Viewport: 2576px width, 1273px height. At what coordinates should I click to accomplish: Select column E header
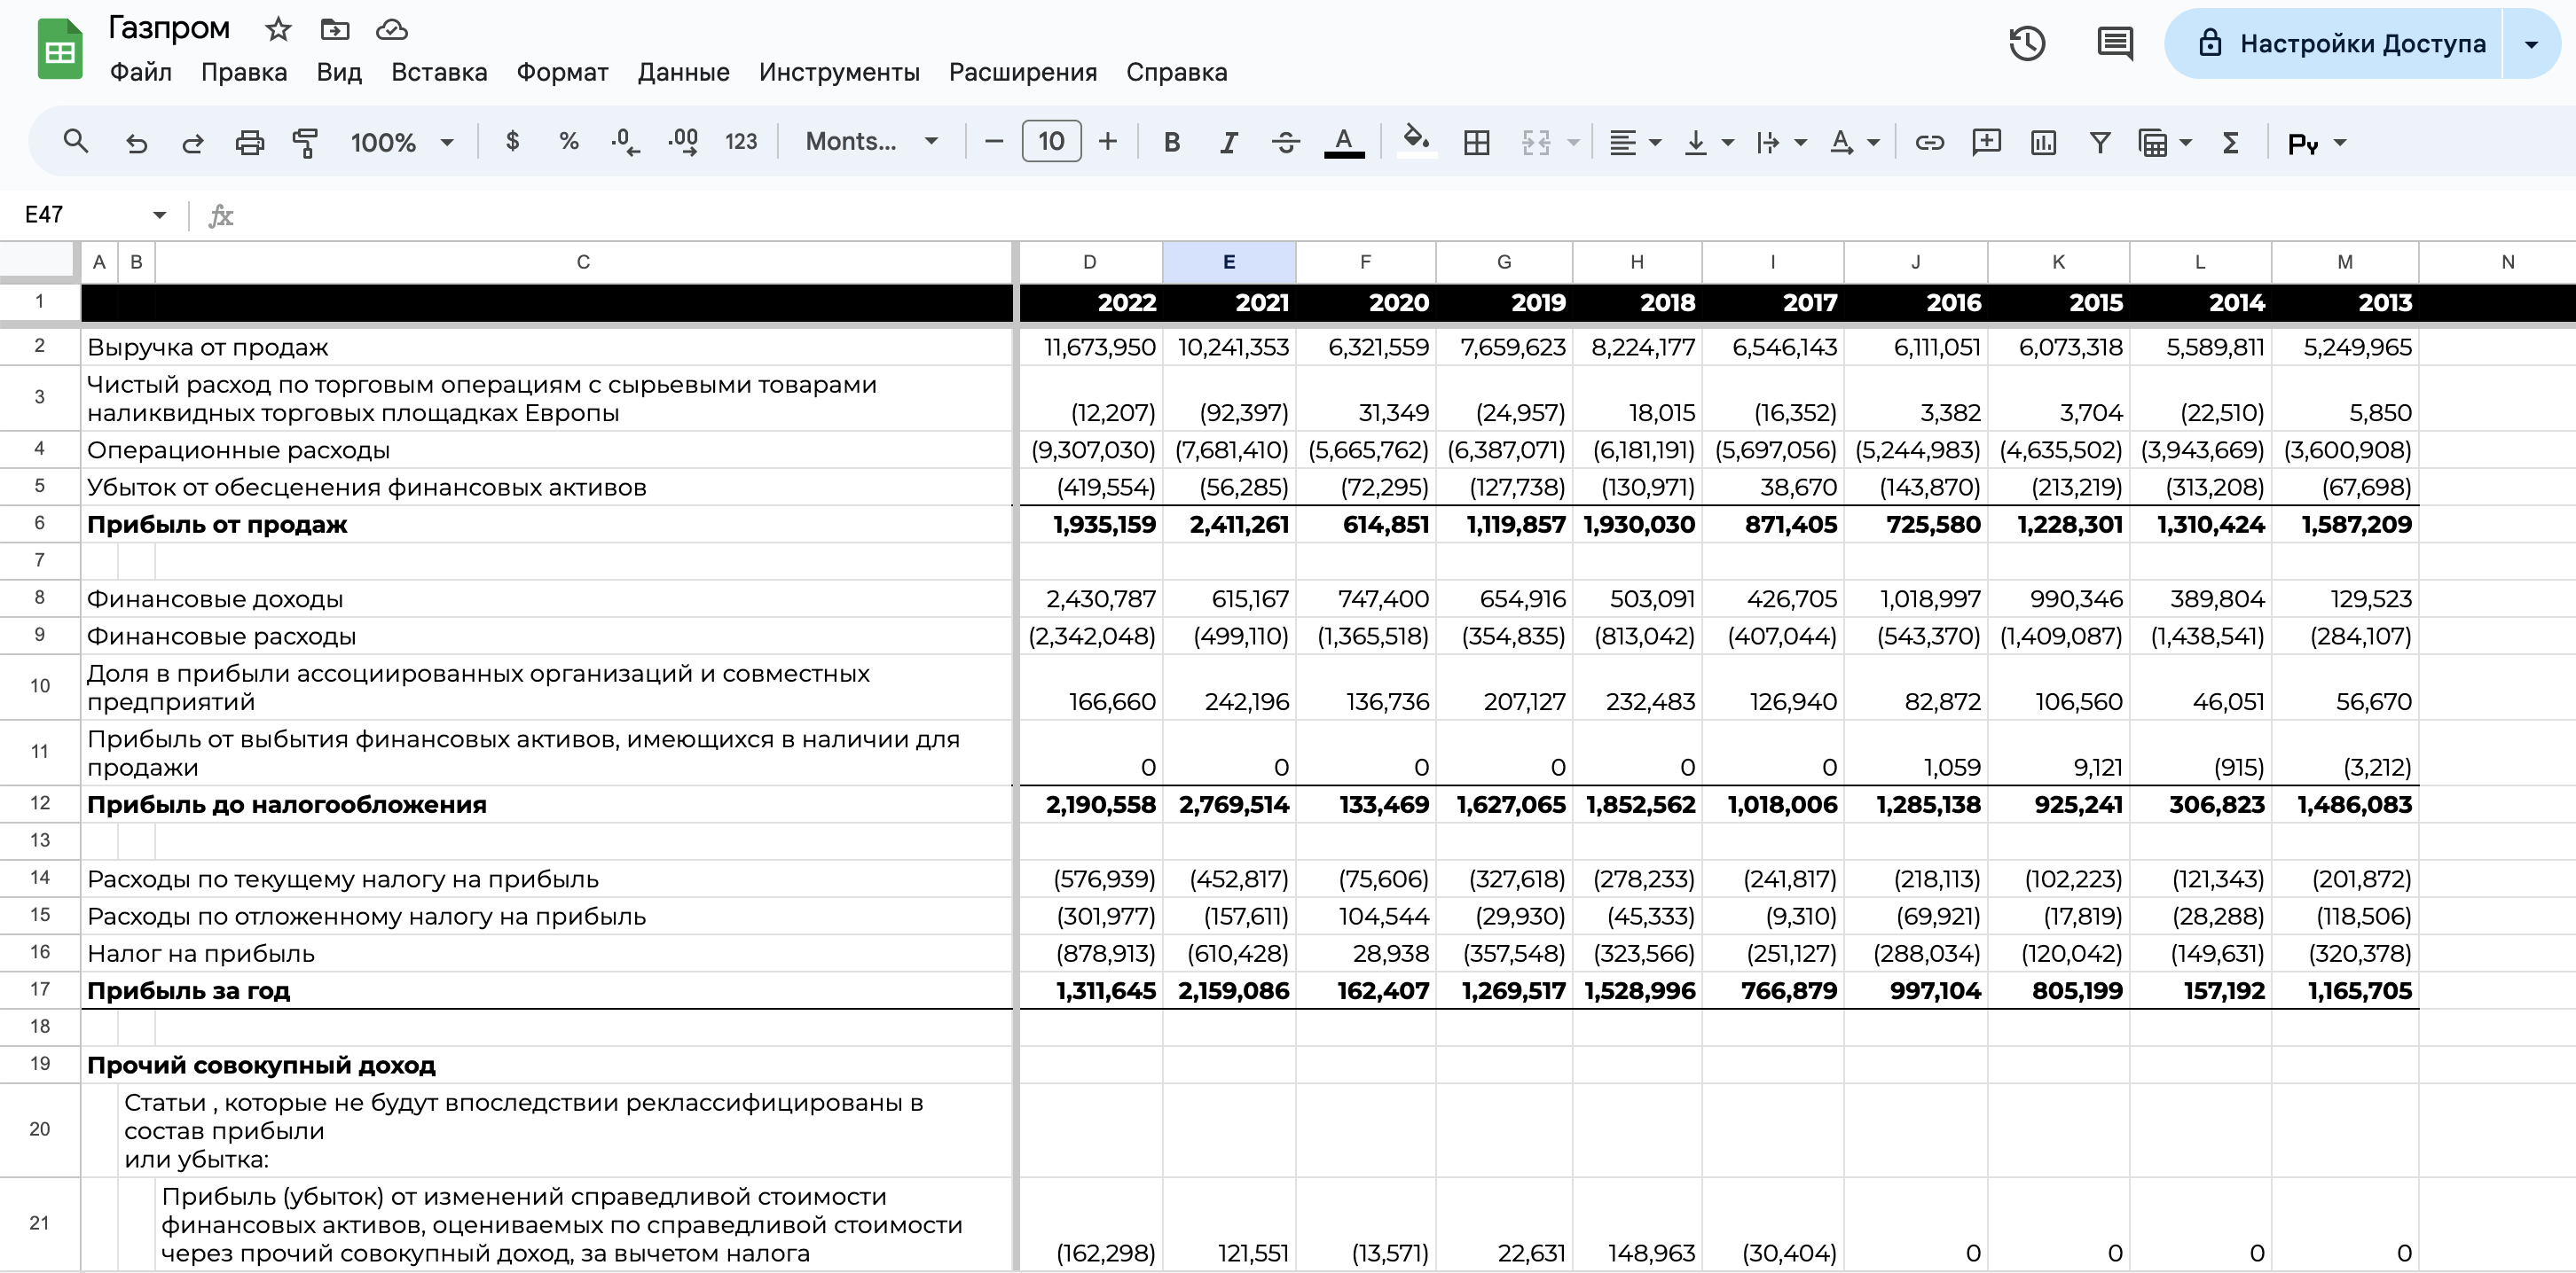click(x=1228, y=262)
